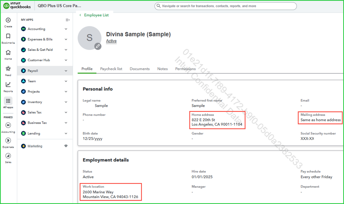Click Same as home address text
Viewport: 344px width, 204px height.
click(321, 120)
